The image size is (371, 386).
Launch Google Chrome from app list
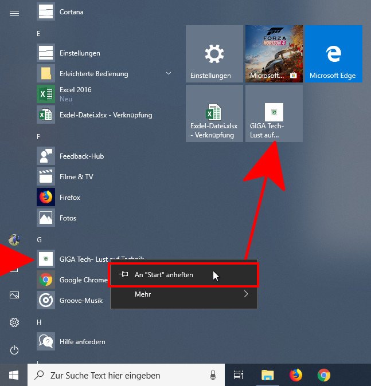pyautogui.click(x=46, y=279)
